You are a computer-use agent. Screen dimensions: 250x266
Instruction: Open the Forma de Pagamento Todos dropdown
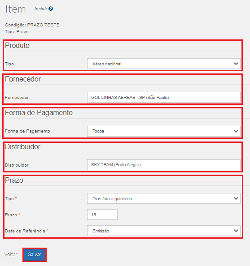164,131
